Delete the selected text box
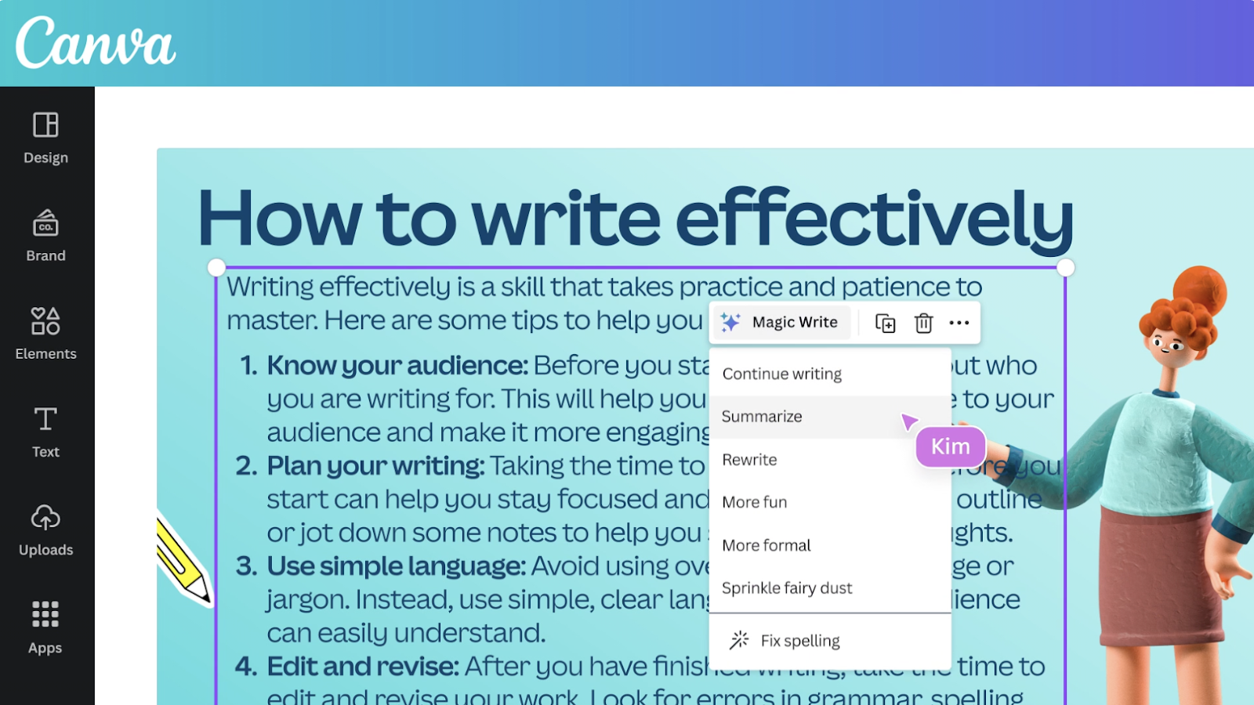 (x=923, y=323)
